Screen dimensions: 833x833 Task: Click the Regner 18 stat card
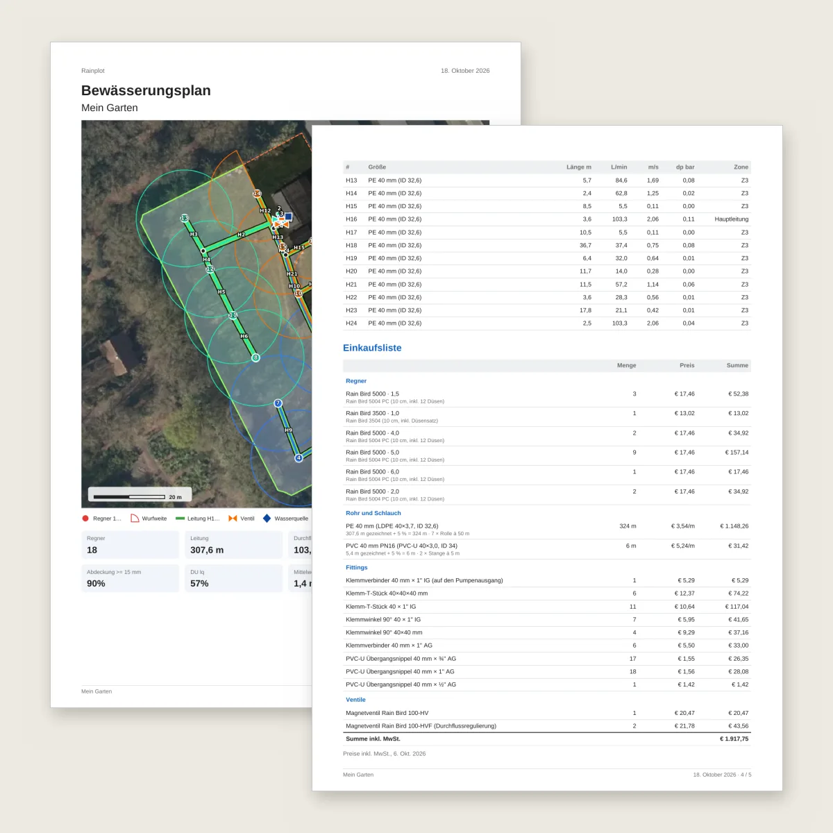pos(130,545)
